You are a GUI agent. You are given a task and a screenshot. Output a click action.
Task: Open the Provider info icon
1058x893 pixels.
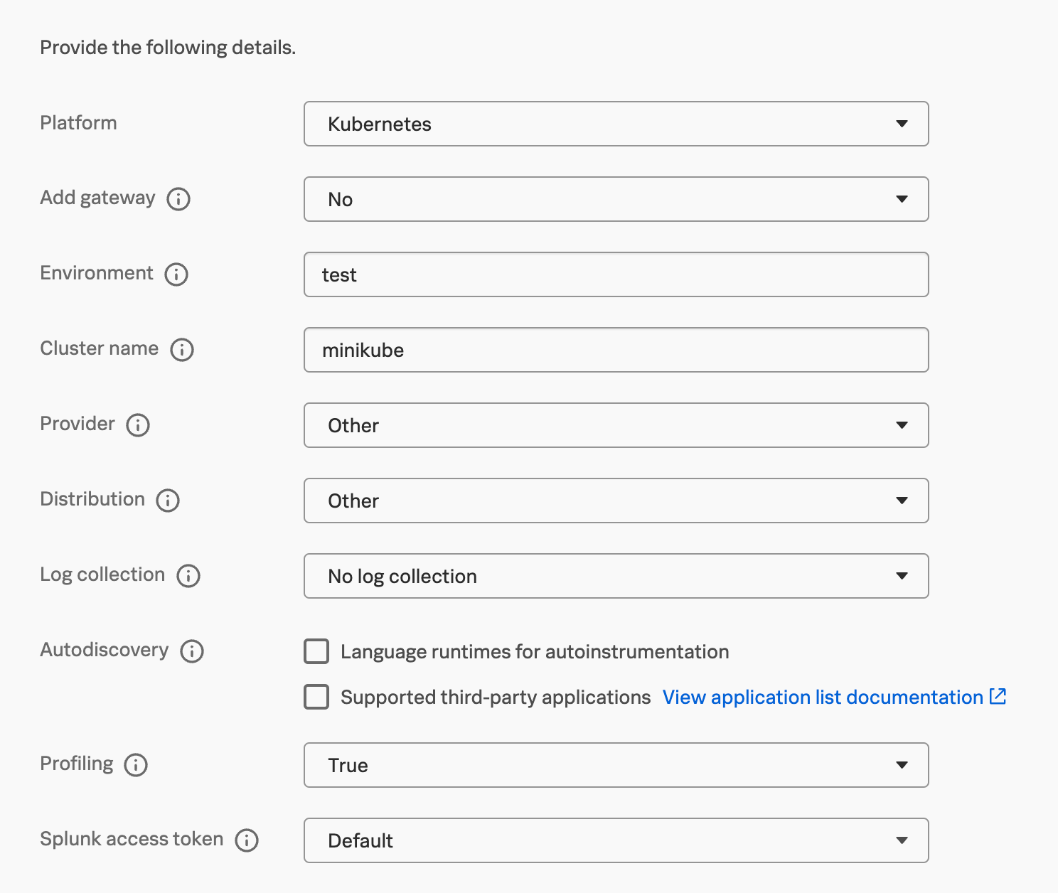[x=138, y=424]
